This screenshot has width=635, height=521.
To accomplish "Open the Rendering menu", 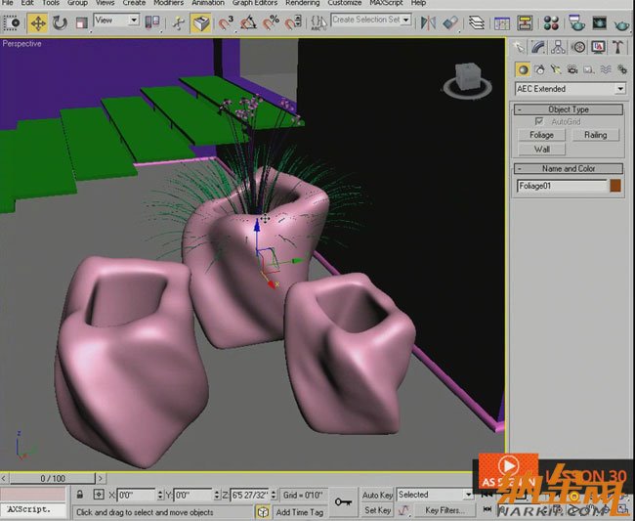I will (x=303, y=3).
